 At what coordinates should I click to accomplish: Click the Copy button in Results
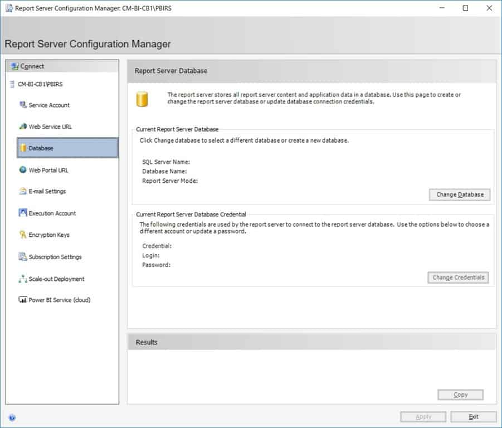460,395
